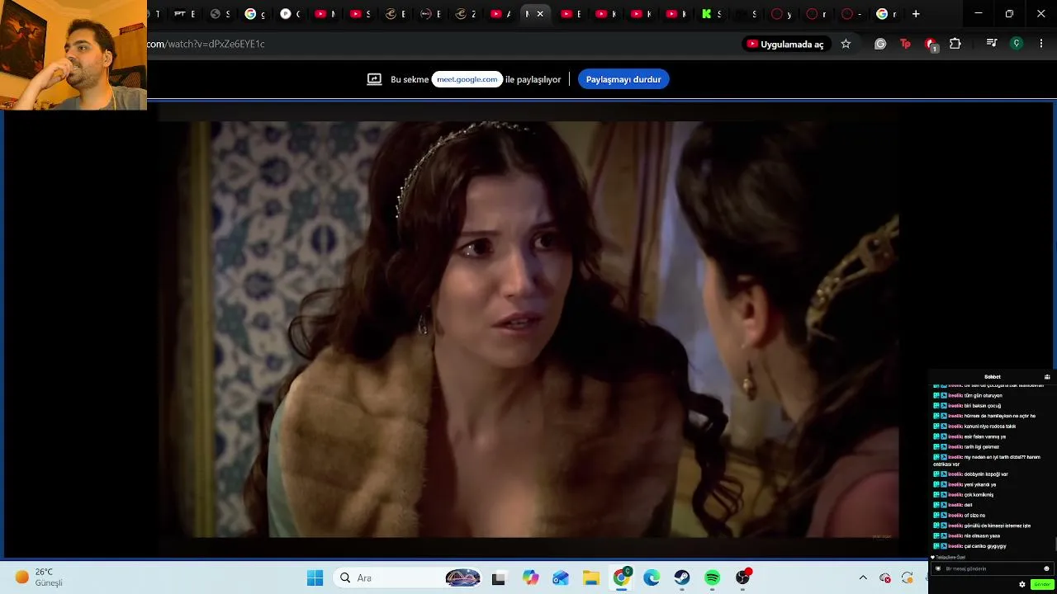This screenshot has width=1057, height=594.
Task: Click chat message "çok komikmiş"
Action: pyautogui.click(x=979, y=495)
